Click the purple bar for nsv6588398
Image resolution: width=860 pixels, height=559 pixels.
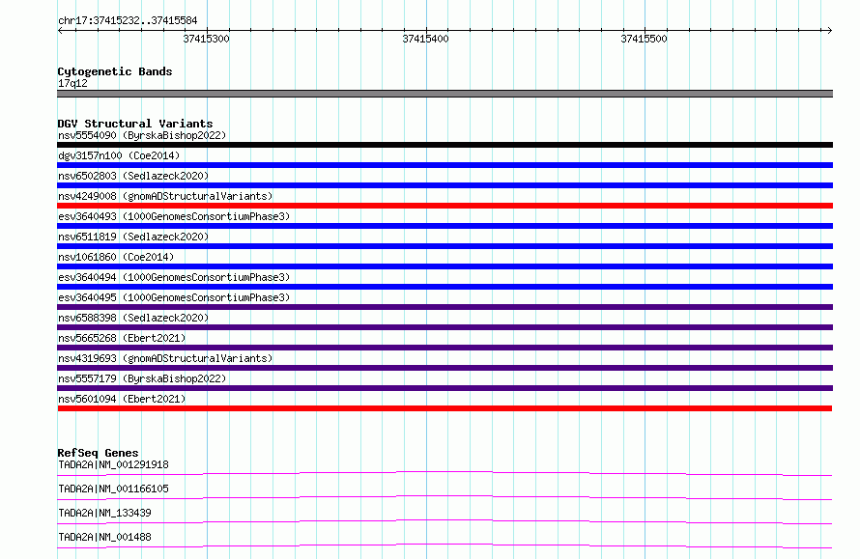point(444,327)
